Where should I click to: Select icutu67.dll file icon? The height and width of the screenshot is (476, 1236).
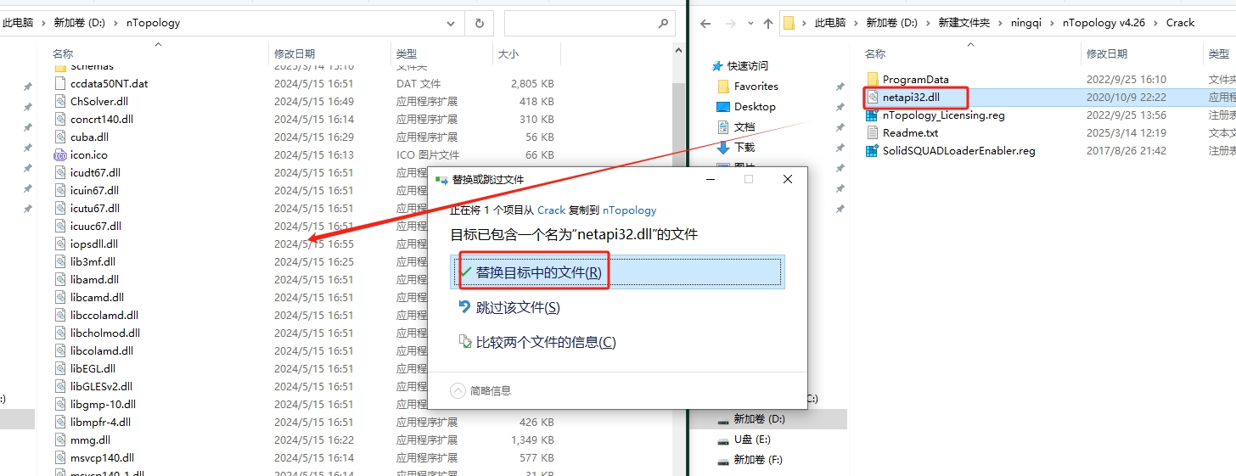point(59,208)
